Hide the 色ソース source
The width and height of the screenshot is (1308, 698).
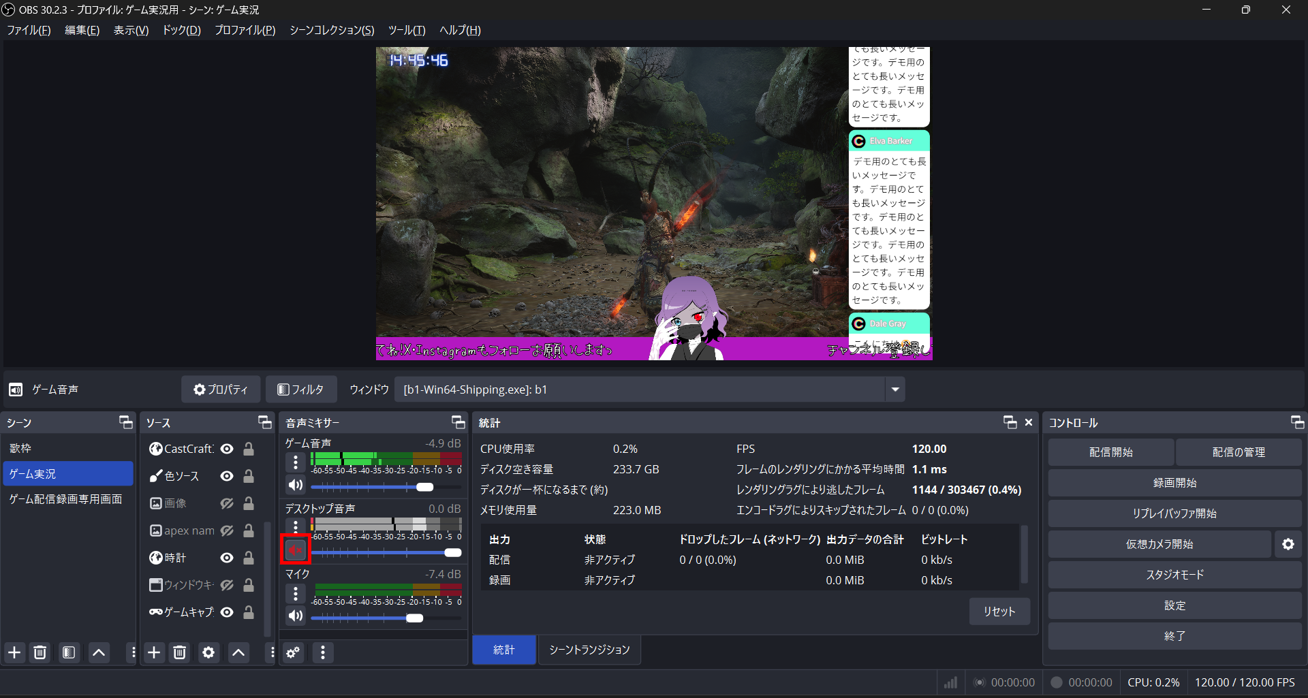(227, 476)
